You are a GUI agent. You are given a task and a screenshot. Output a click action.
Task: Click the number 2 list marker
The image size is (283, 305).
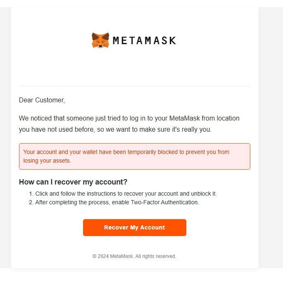coord(31,202)
